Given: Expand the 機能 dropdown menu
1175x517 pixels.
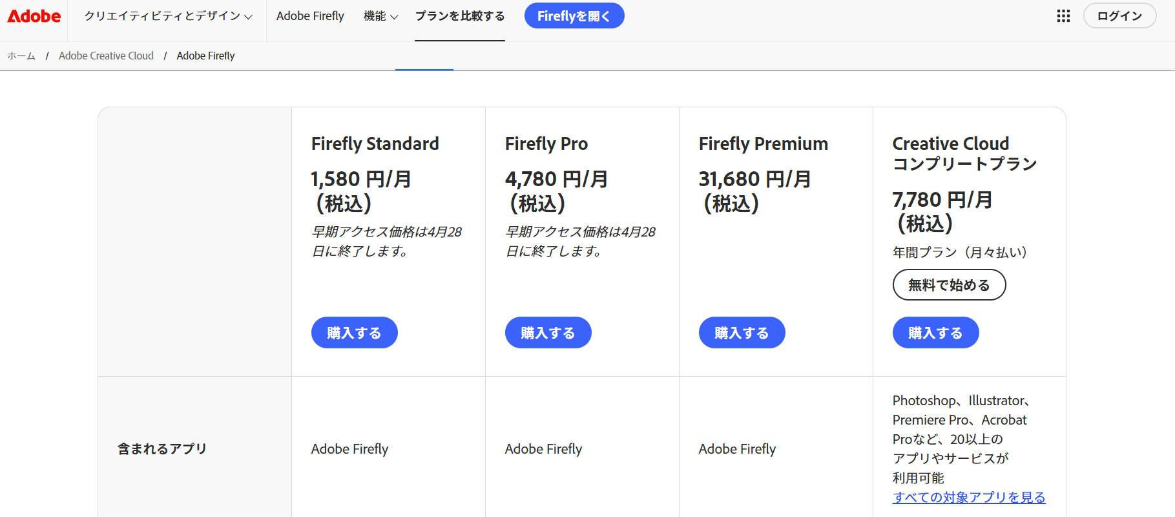Looking at the screenshot, I should coord(381,16).
